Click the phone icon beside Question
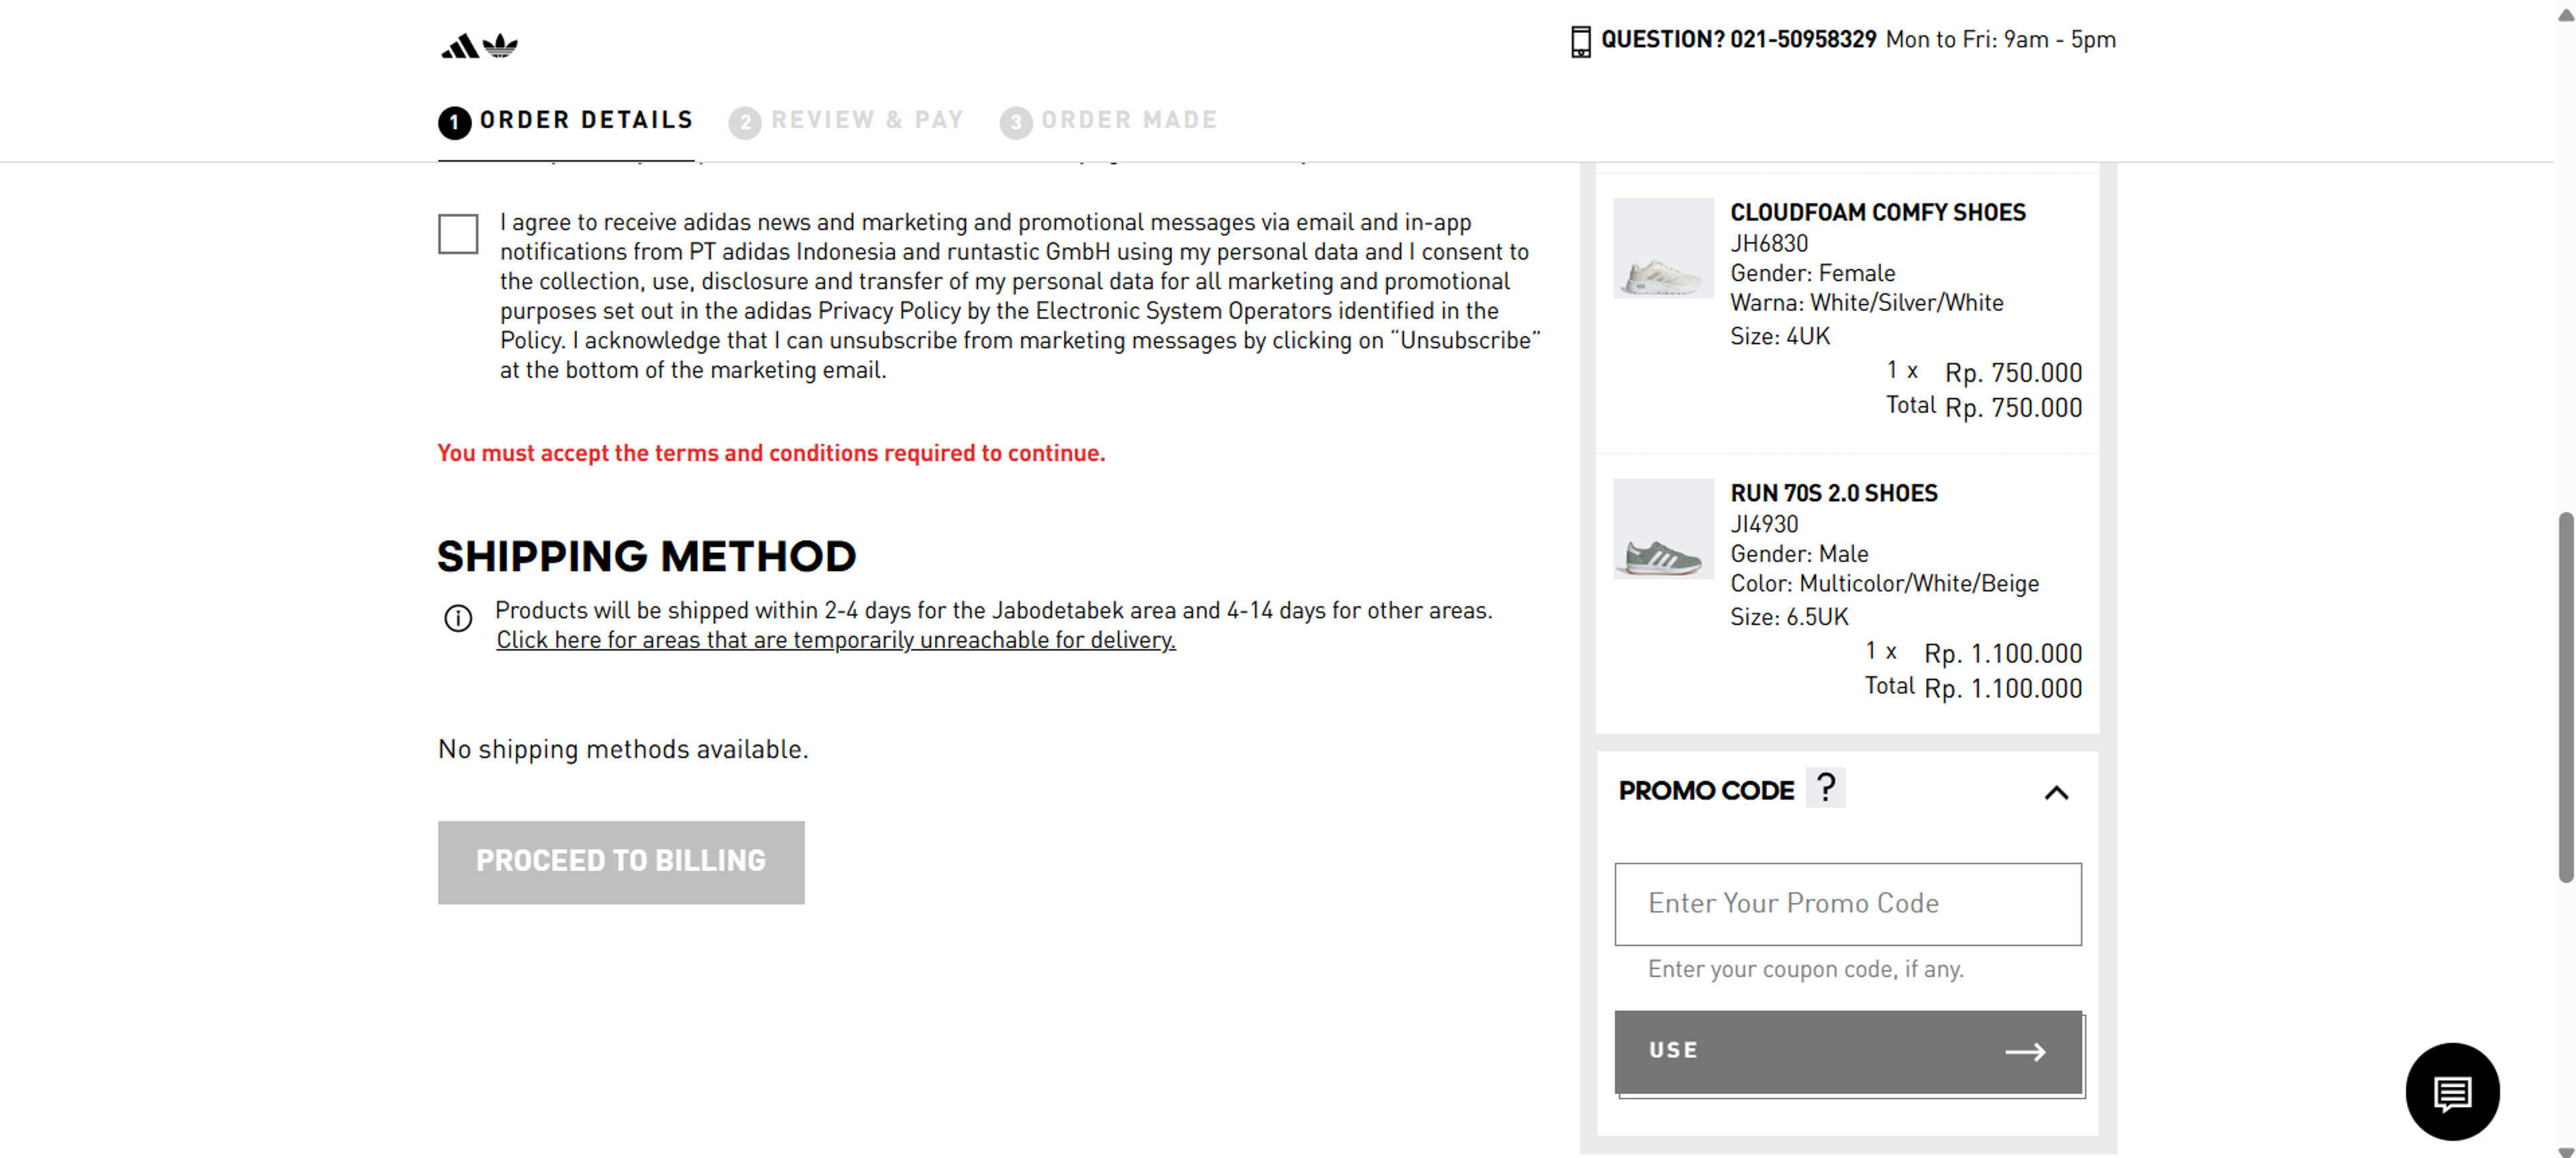The image size is (2576, 1158). [x=1580, y=41]
